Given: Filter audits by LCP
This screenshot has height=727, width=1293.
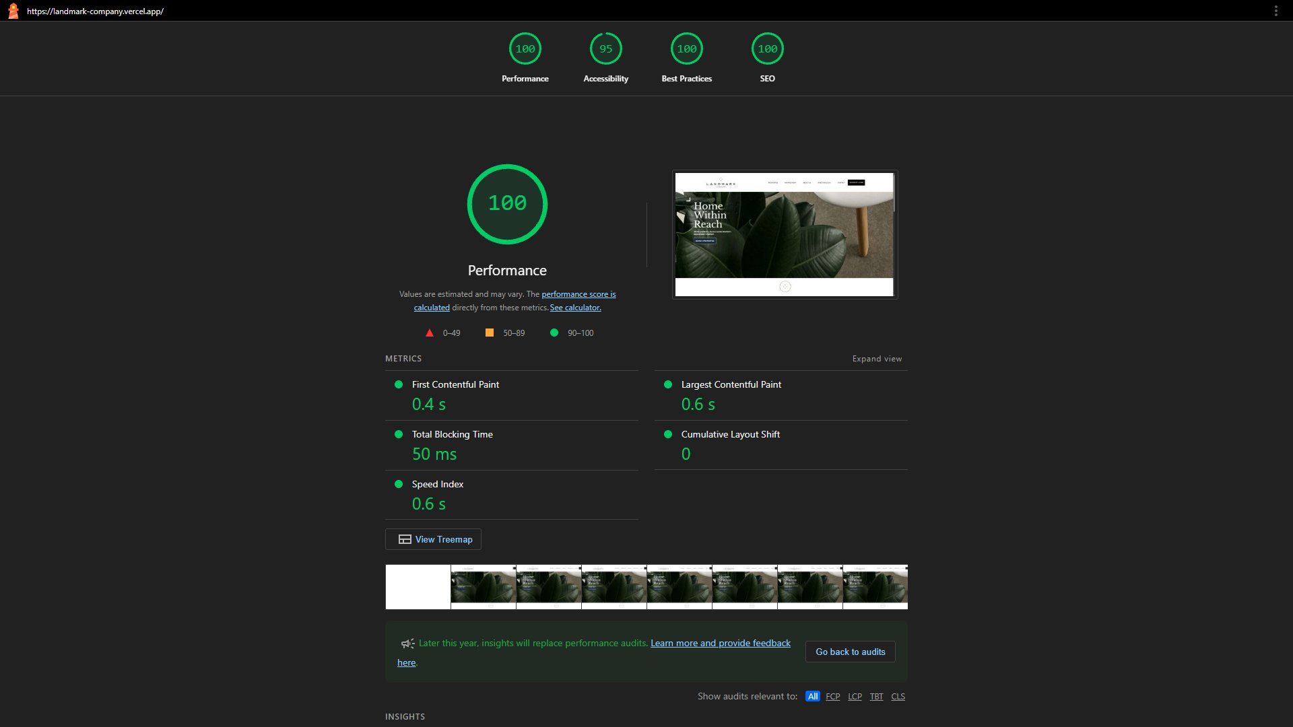Looking at the screenshot, I should 855,697.
